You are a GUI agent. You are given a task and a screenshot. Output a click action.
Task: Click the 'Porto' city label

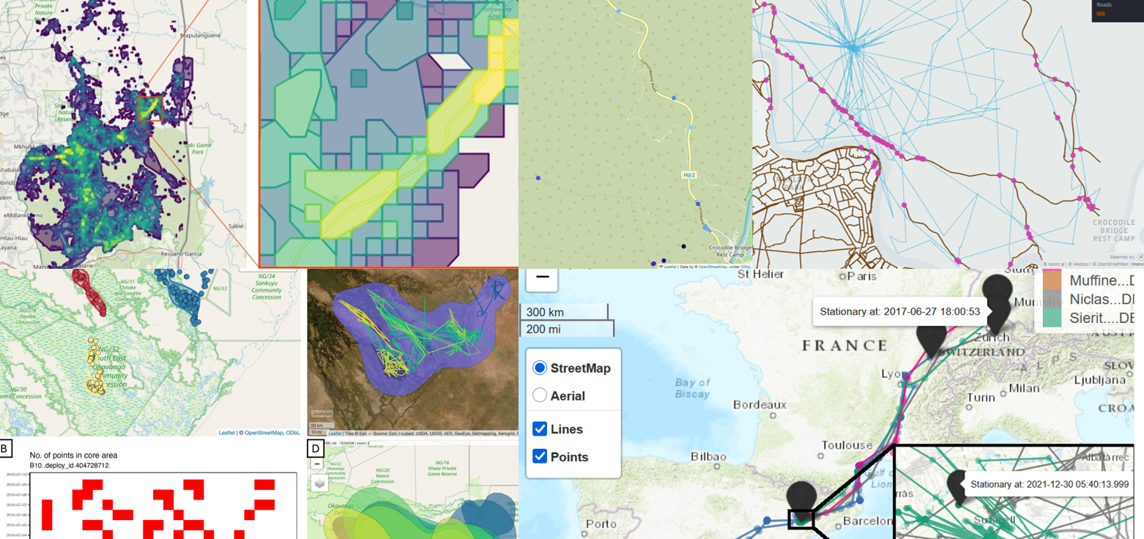(601, 524)
